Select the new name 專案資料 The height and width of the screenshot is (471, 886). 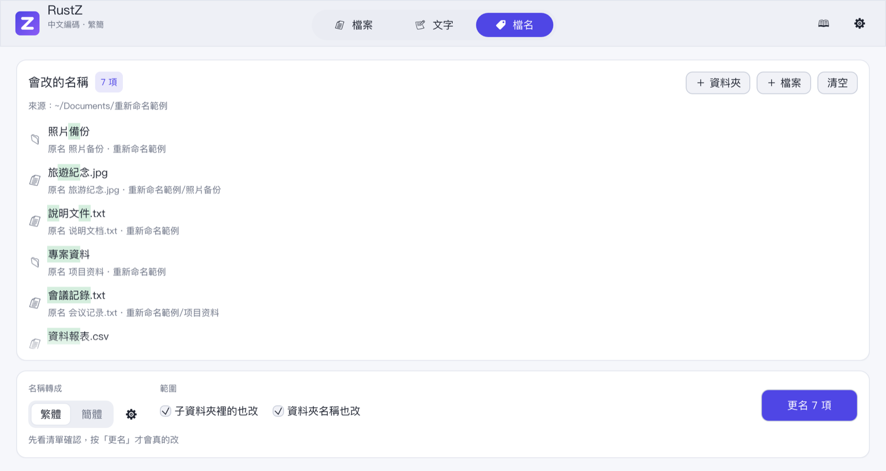[x=69, y=254]
